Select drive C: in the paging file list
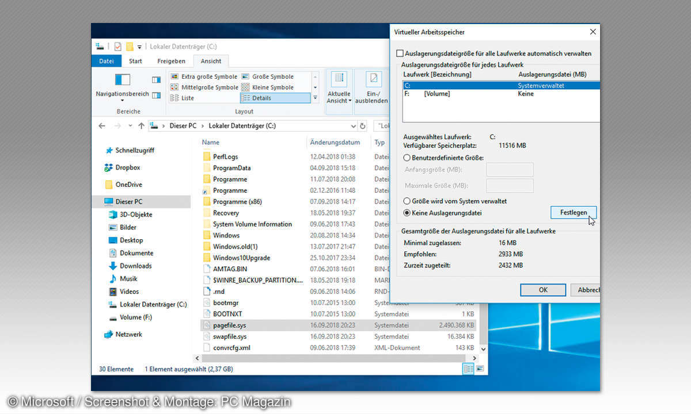The height and width of the screenshot is (414, 691). pyautogui.click(x=501, y=86)
